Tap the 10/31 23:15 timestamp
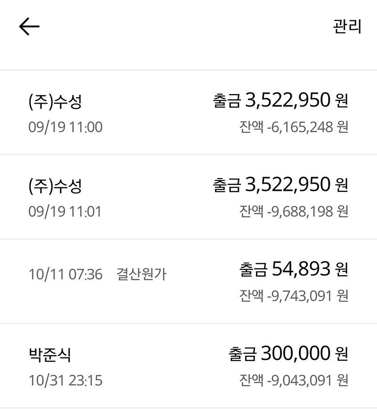The height and width of the screenshot is (409, 377). [65, 380]
